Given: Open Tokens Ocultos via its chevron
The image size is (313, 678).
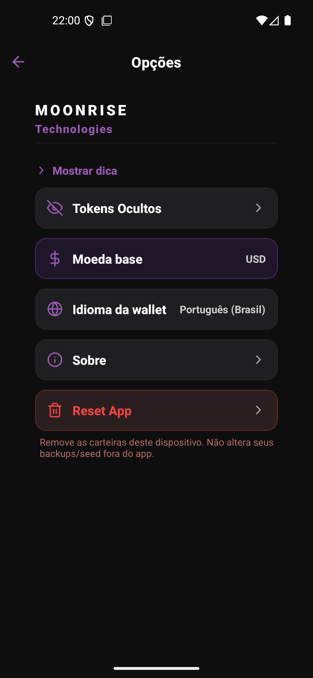Looking at the screenshot, I should point(258,208).
